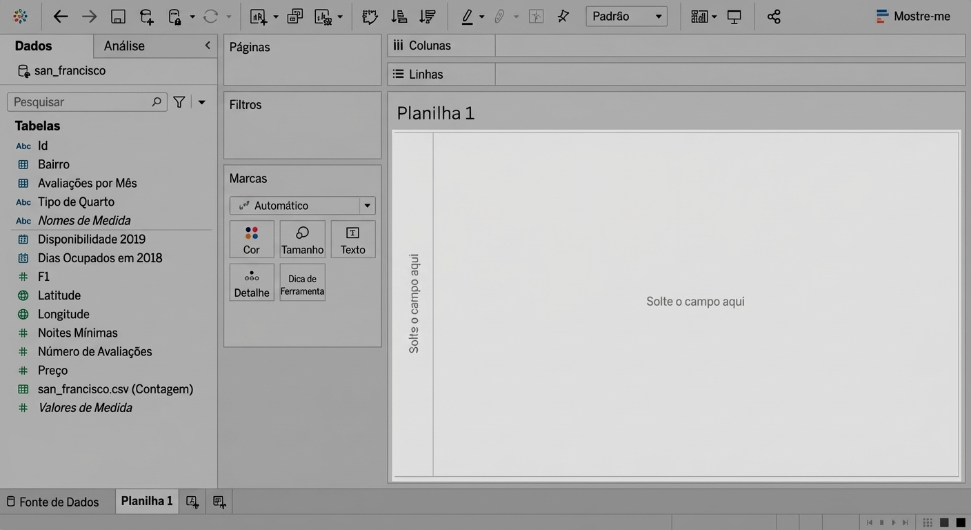Sort descending using the toolbar icon

pos(427,17)
